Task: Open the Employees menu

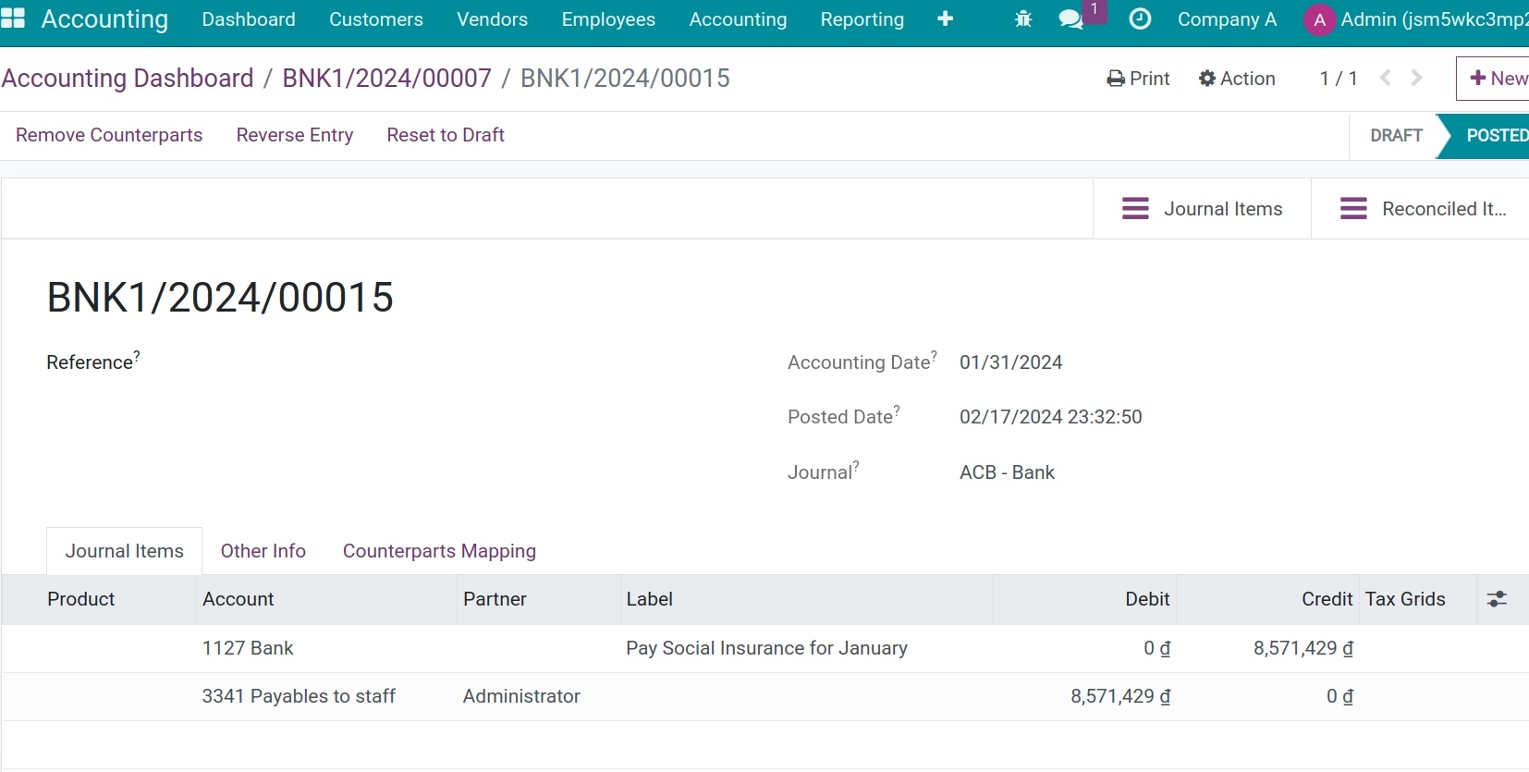Action: (x=608, y=19)
